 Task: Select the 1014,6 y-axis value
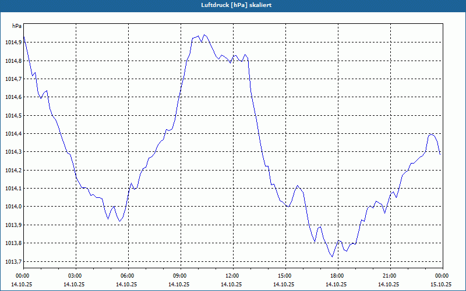click(x=13, y=97)
